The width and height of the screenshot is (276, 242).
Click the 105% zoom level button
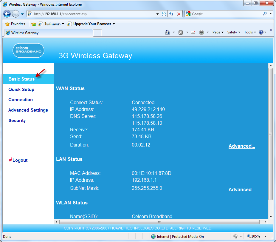point(253,236)
